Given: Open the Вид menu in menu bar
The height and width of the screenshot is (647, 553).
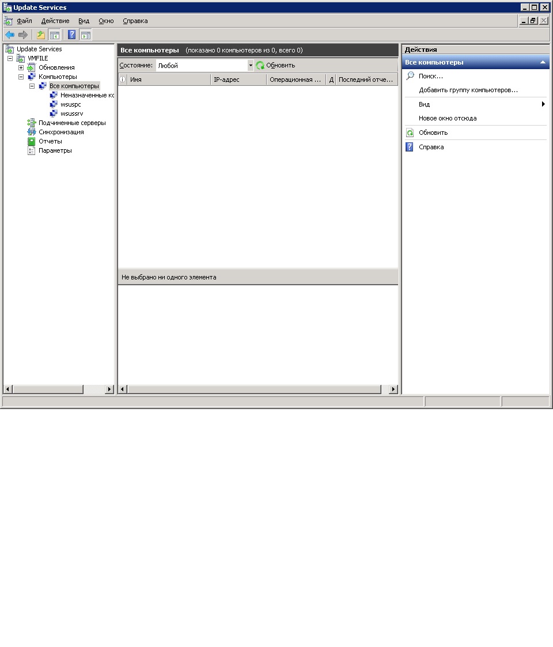Looking at the screenshot, I should click(x=84, y=21).
